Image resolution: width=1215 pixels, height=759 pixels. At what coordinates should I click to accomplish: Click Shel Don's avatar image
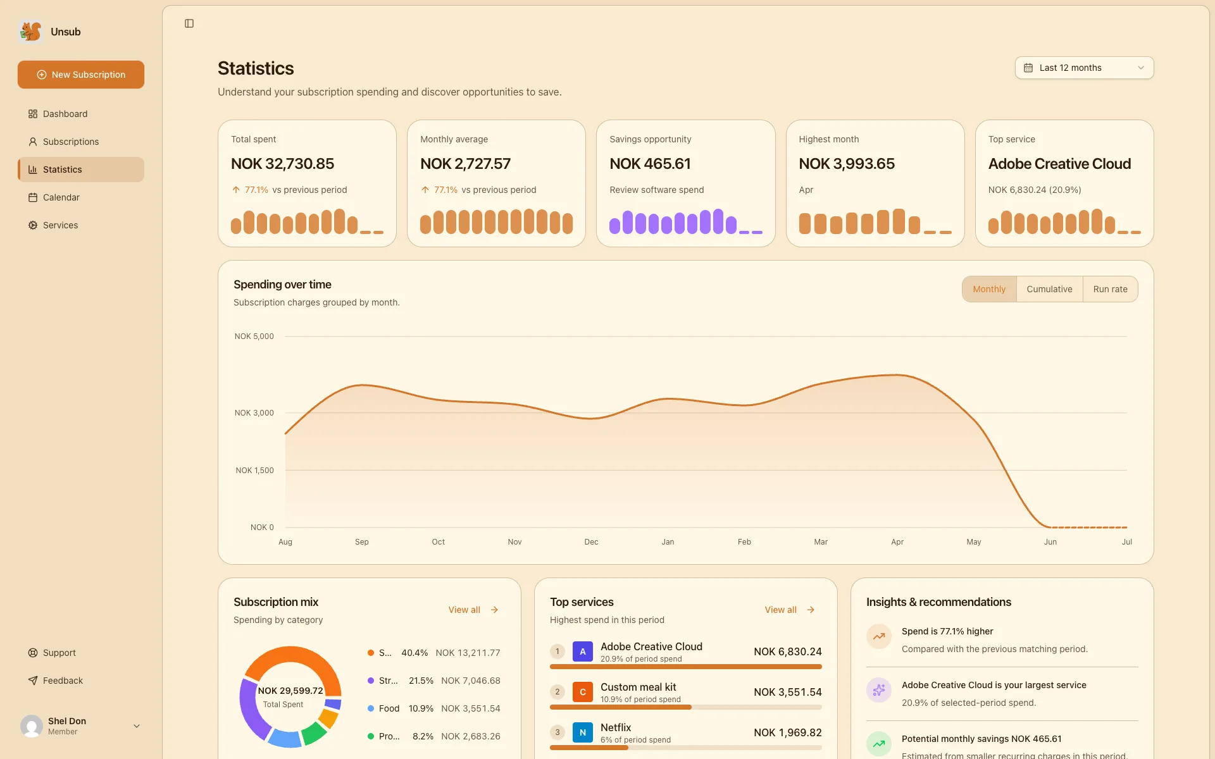pyautogui.click(x=32, y=726)
